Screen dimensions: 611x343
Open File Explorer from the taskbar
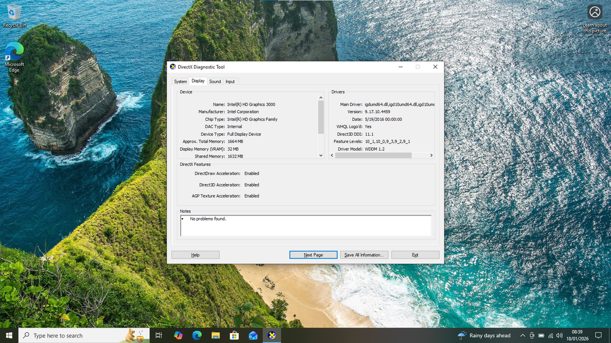[215, 335]
